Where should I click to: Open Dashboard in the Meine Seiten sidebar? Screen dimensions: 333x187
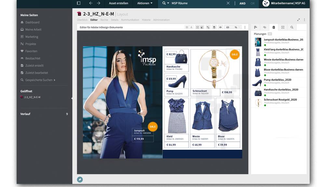(32, 22)
